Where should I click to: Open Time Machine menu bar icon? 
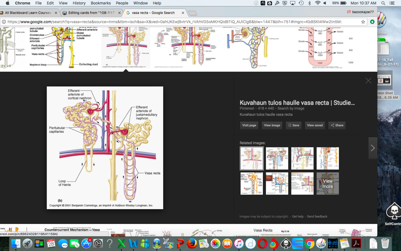[x=301, y=3]
